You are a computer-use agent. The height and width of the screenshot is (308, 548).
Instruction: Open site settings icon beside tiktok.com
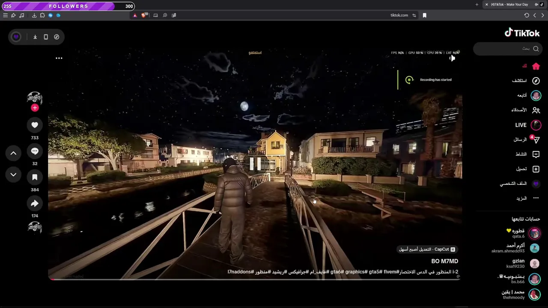click(x=414, y=15)
